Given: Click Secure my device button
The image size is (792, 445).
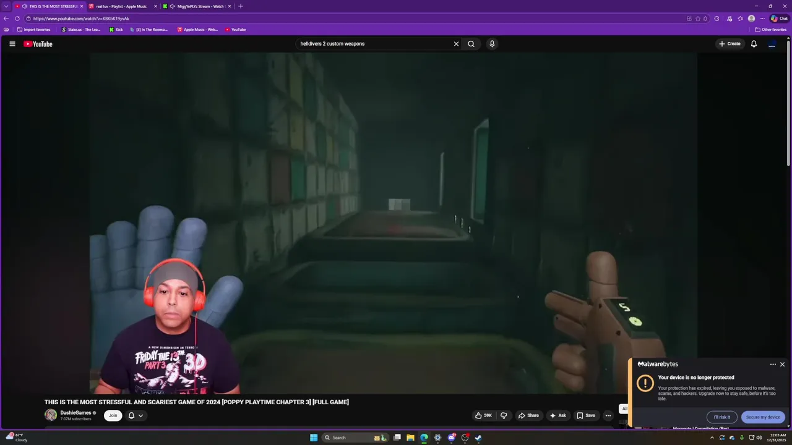Looking at the screenshot, I should (763, 417).
